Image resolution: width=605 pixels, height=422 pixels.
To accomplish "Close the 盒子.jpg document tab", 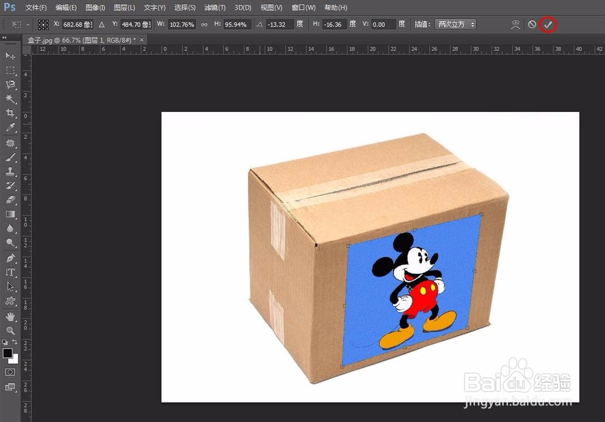I will click(x=142, y=40).
